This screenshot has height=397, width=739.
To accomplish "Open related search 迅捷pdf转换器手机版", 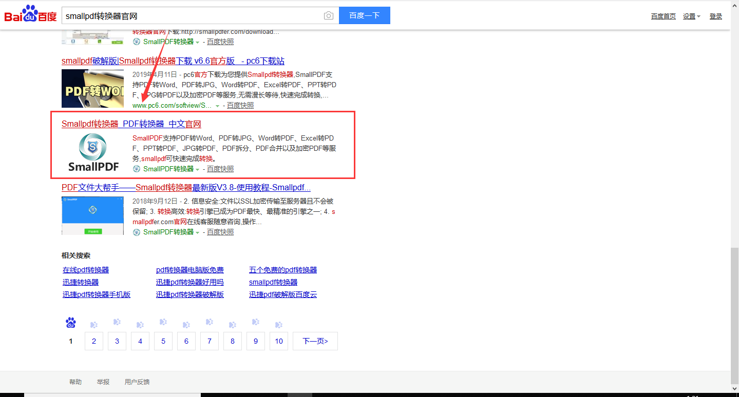I will [x=97, y=294].
